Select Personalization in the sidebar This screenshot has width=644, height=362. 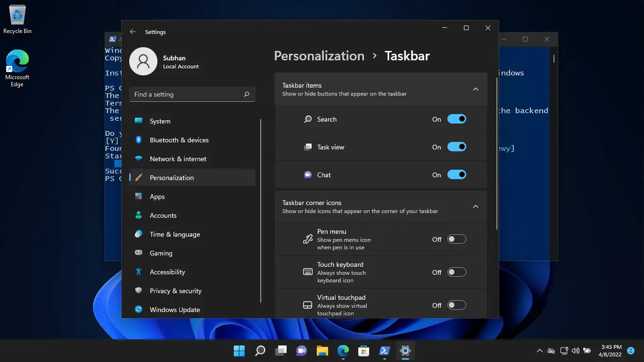pos(192,178)
